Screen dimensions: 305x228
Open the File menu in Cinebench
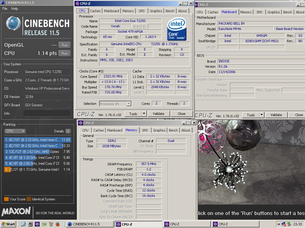5,9
